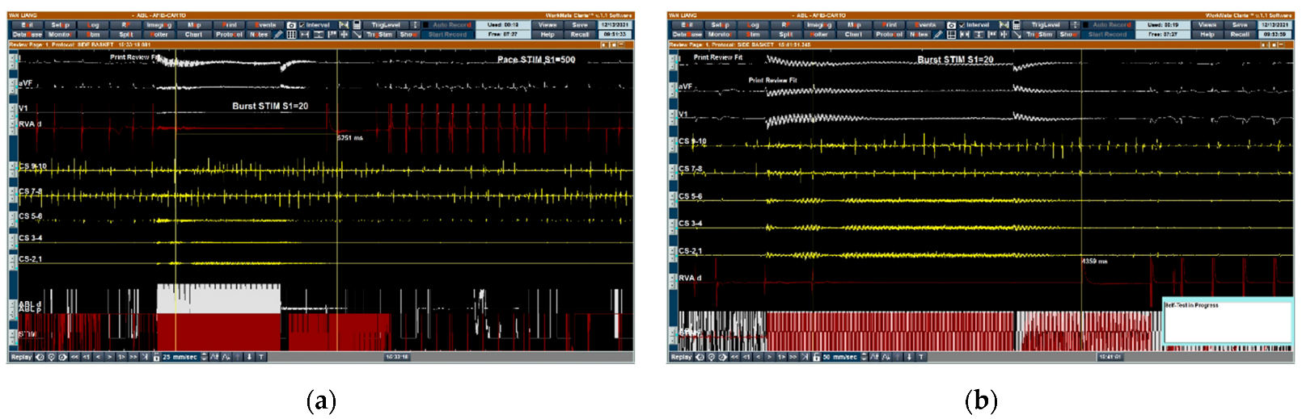The height and width of the screenshot is (419, 1302).
Task: Adjust the 25 mm/sec sweep speed stepper
Action: click(204, 357)
